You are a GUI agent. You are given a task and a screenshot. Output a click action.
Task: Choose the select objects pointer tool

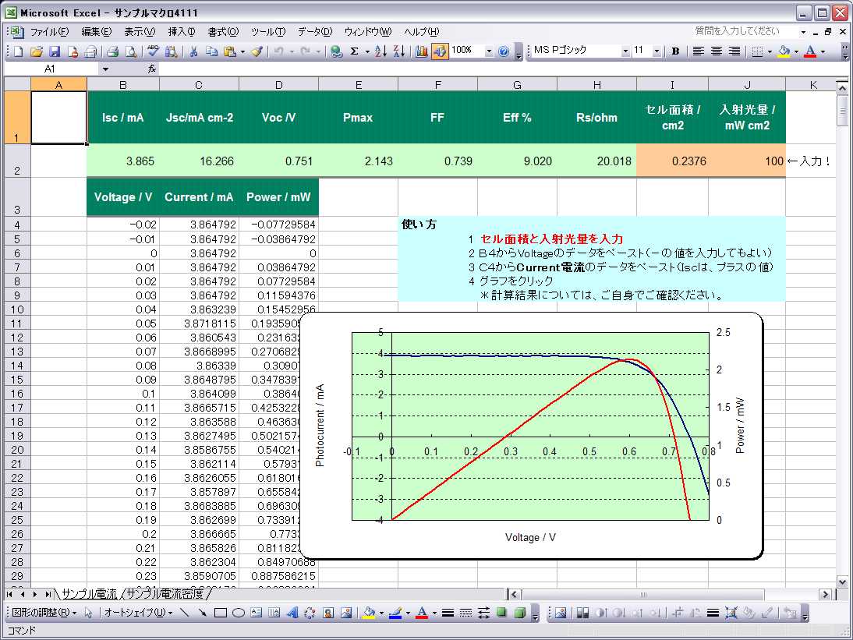coord(88,613)
